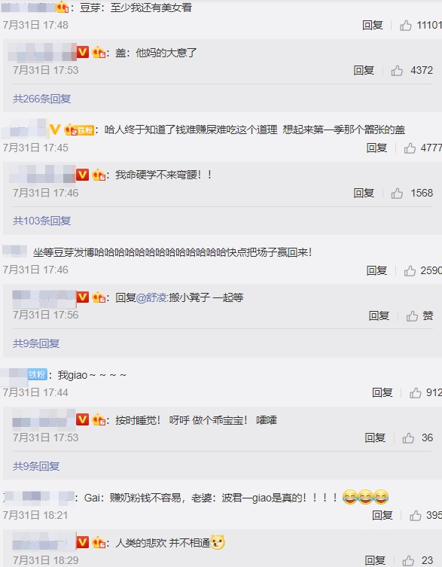
Task: Like the 坐等豆芽发博 comment
Action: coord(410,270)
